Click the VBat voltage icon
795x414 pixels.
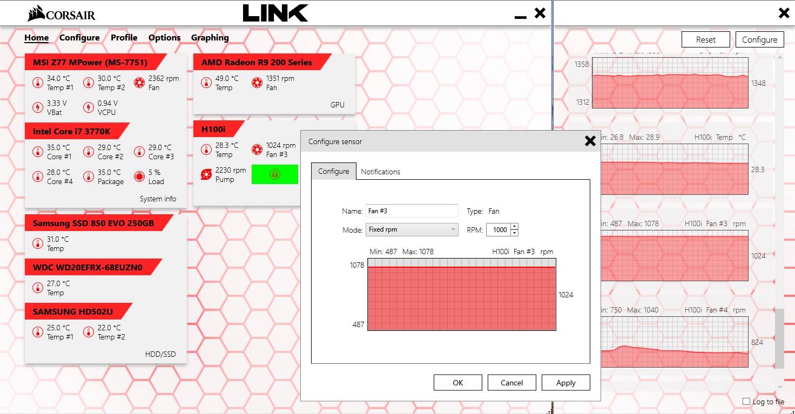(x=38, y=107)
